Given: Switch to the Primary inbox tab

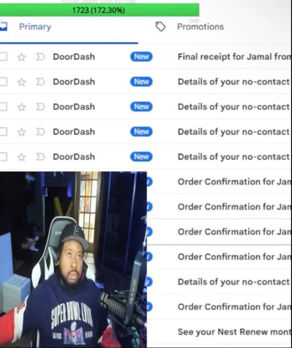Looking at the screenshot, I should (35, 27).
